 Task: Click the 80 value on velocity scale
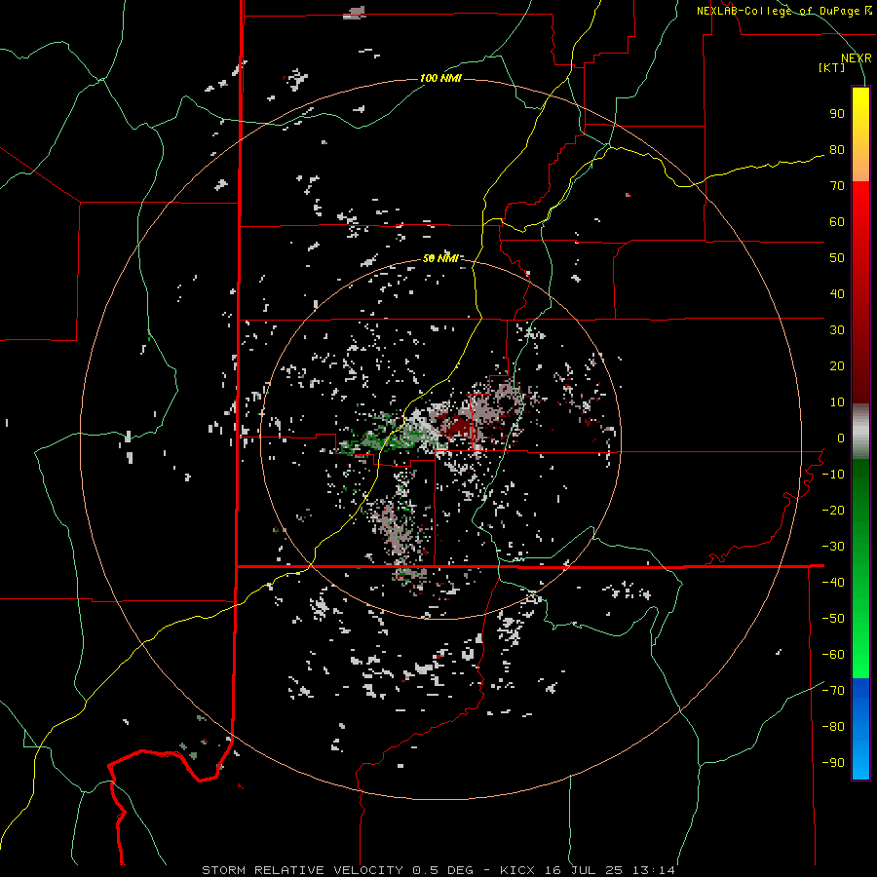click(x=837, y=150)
